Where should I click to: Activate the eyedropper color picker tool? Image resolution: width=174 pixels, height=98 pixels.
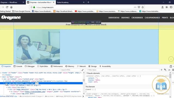pos(83,70)
